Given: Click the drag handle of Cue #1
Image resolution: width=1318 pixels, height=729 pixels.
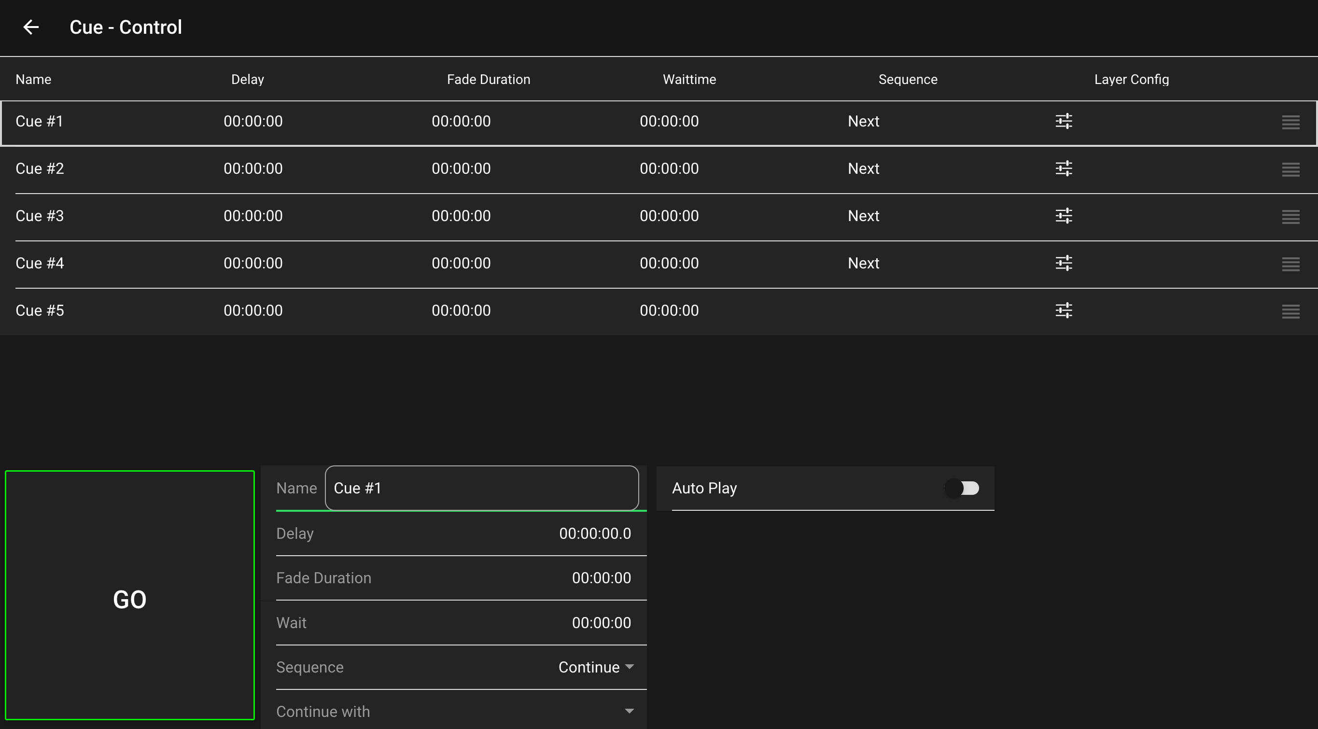Looking at the screenshot, I should pos(1290,122).
